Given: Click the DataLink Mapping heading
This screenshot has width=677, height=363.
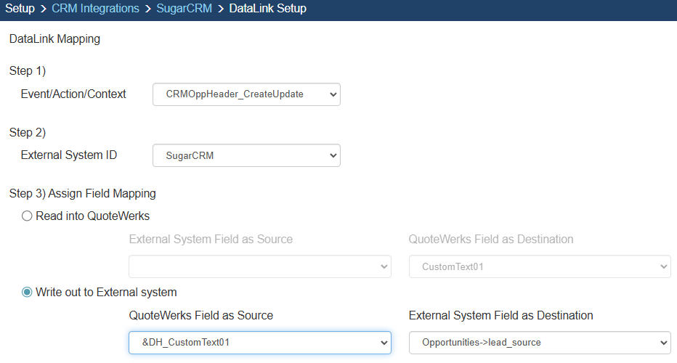Looking at the screenshot, I should [54, 39].
